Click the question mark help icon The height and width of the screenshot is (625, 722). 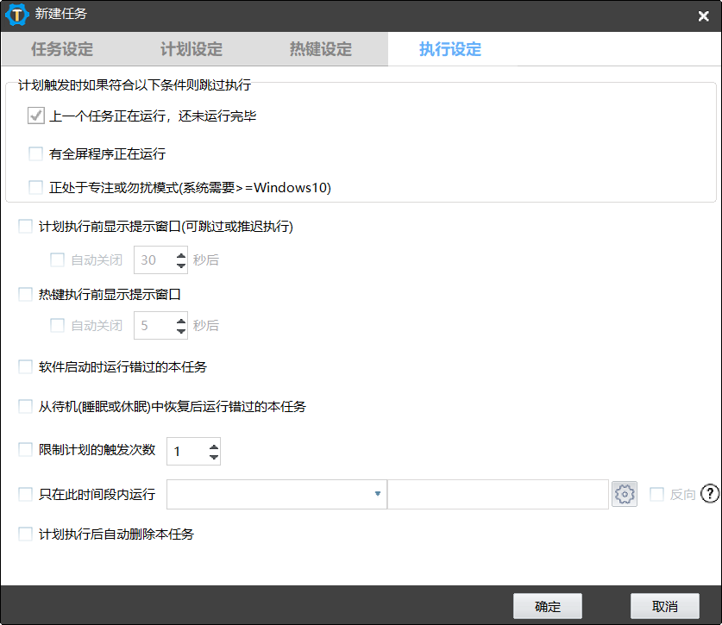(x=710, y=493)
